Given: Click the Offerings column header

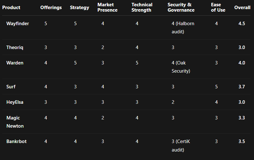Looking at the screenshot, I should [x=51, y=8].
